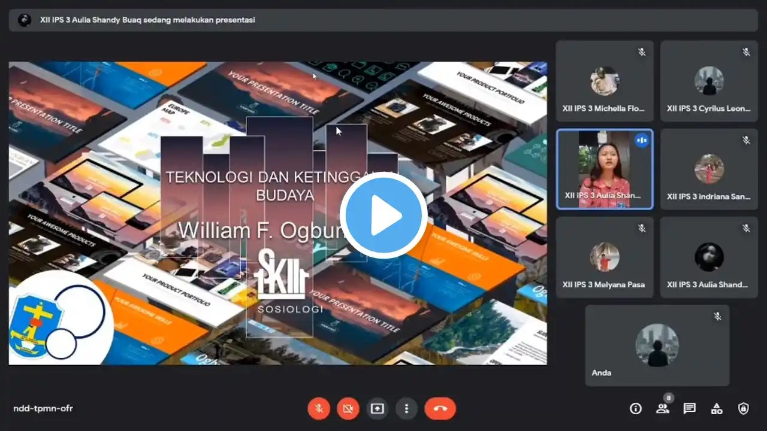This screenshot has height=431, width=767.
Task: Click Melyana's round profile avatar
Action: coord(605,257)
